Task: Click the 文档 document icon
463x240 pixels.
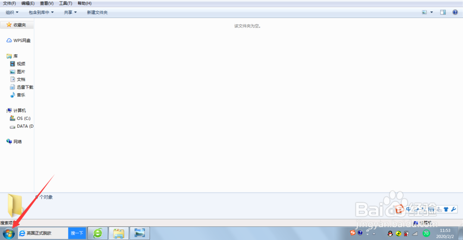Action: (x=13, y=80)
